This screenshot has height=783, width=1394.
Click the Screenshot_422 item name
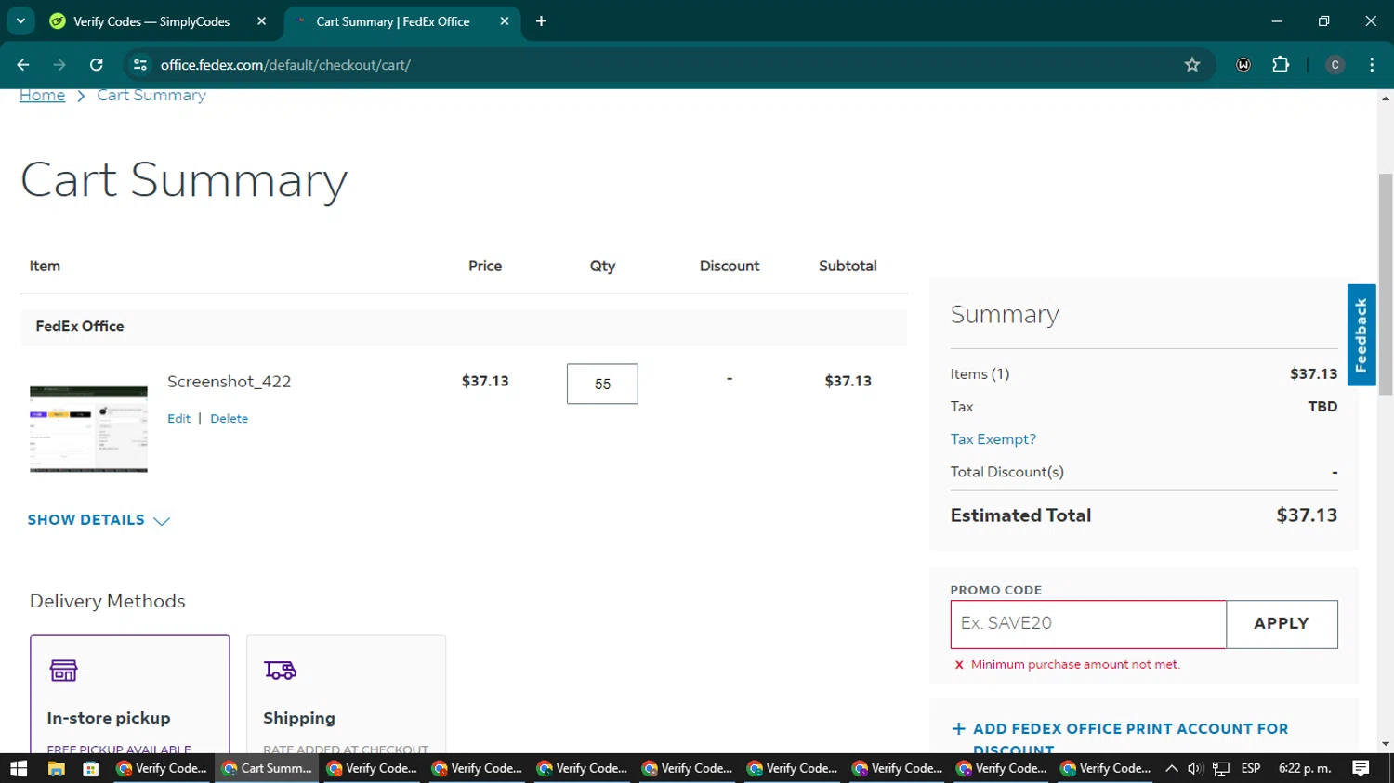(x=229, y=382)
